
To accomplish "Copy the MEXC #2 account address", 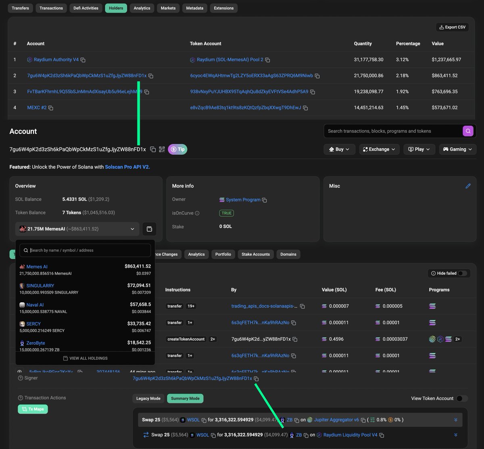I will [51, 108].
